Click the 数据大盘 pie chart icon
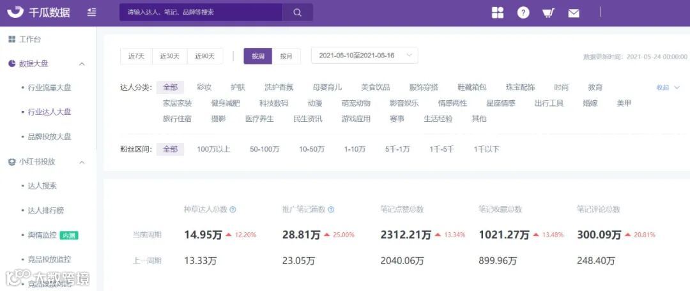690x291 pixels. pyautogui.click(x=12, y=64)
